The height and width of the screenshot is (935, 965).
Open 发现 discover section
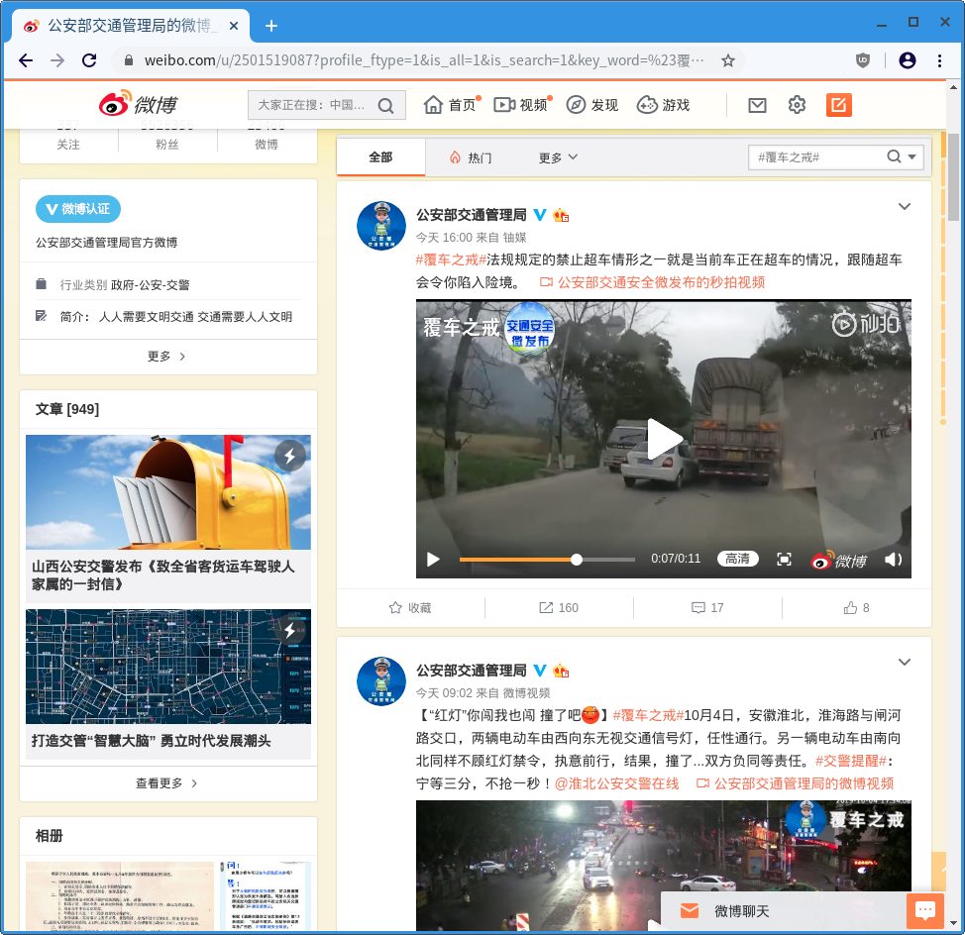click(592, 105)
